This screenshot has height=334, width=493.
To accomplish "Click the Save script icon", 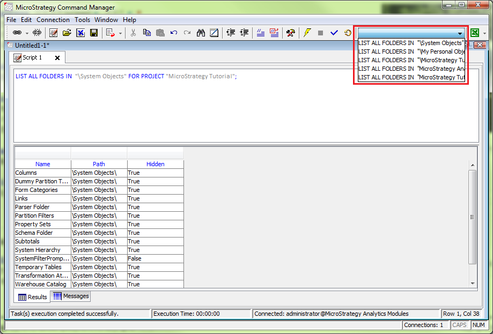I will [94, 32].
